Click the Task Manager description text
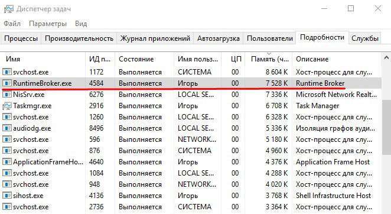The width and height of the screenshot is (391, 214). (x=317, y=106)
